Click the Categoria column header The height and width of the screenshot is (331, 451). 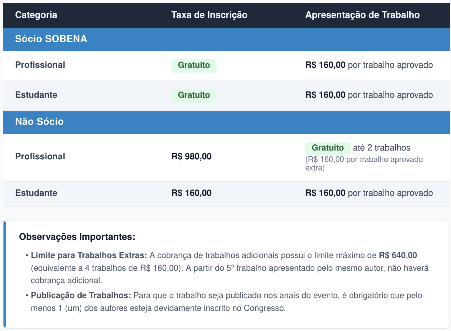coord(36,15)
